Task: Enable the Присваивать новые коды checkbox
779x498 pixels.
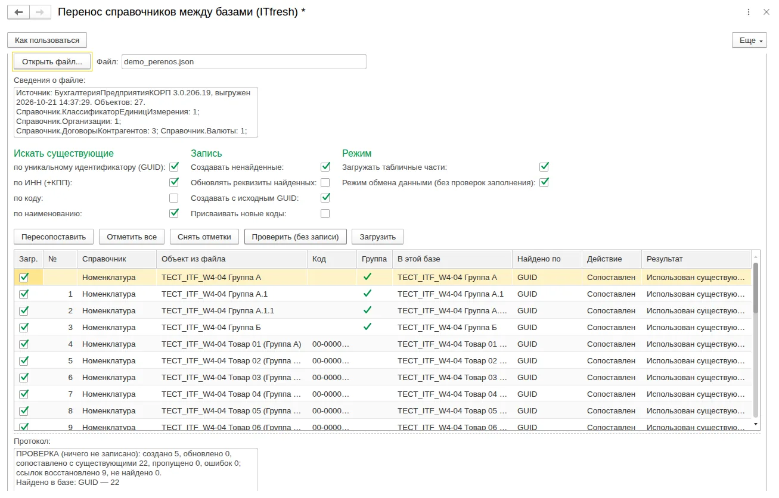Action: (x=325, y=213)
